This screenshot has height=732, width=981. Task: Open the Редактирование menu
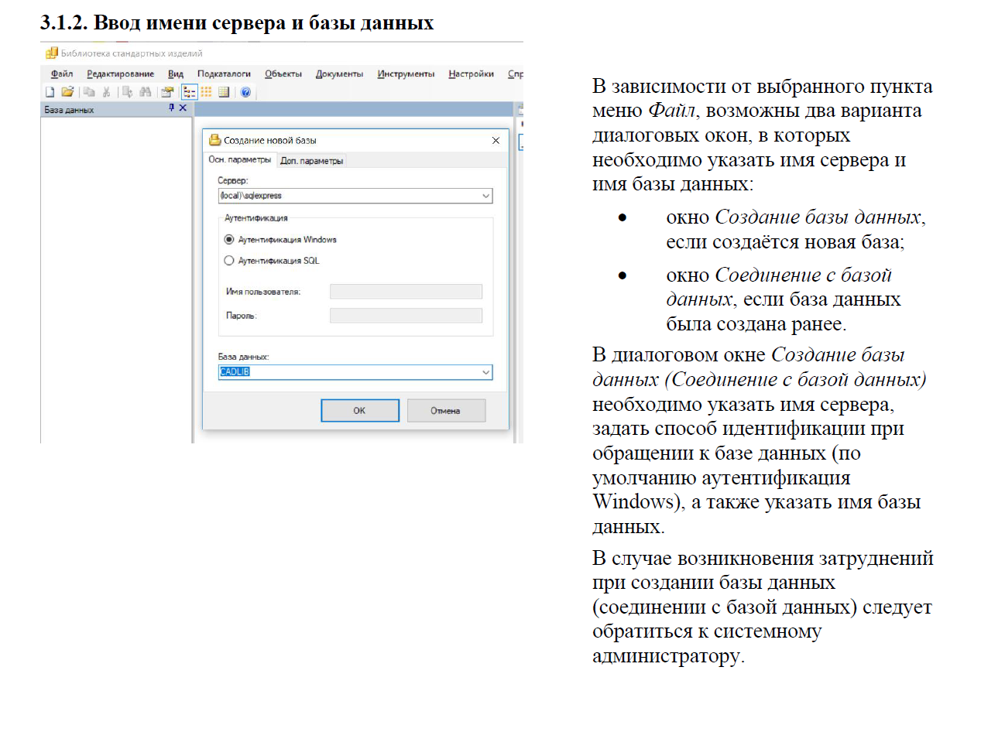pos(121,74)
